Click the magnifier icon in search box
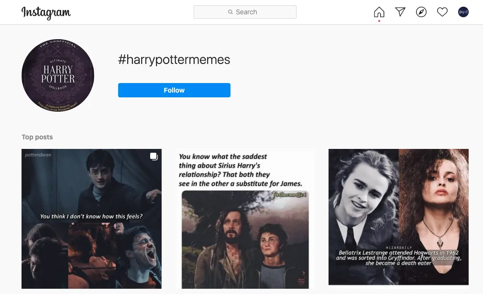Screen dimensions: 483x294 (230, 12)
